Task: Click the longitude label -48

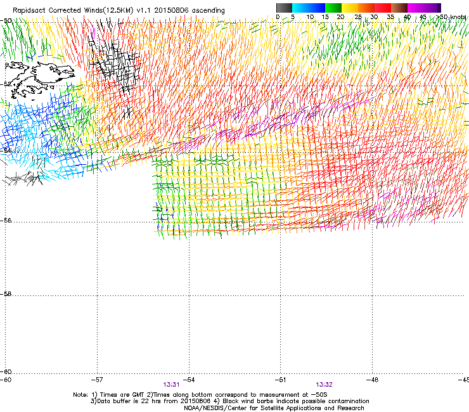Action: pyautogui.click(x=372, y=380)
